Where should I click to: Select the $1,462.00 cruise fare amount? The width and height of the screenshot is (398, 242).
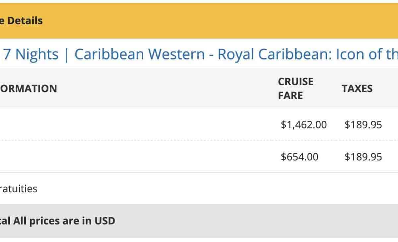click(303, 125)
